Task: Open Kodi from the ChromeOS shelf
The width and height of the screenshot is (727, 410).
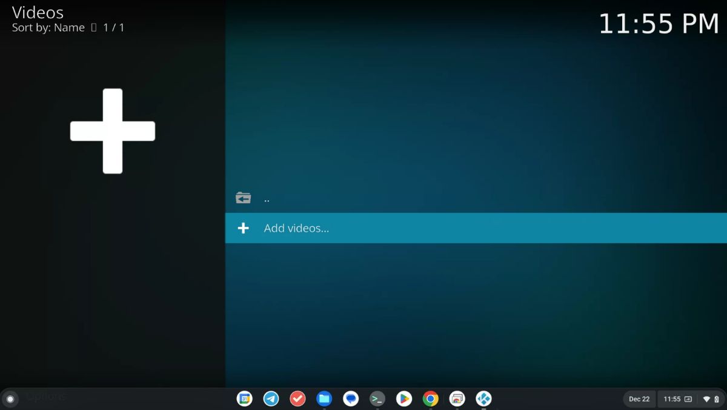Action: click(x=484, y=399)
